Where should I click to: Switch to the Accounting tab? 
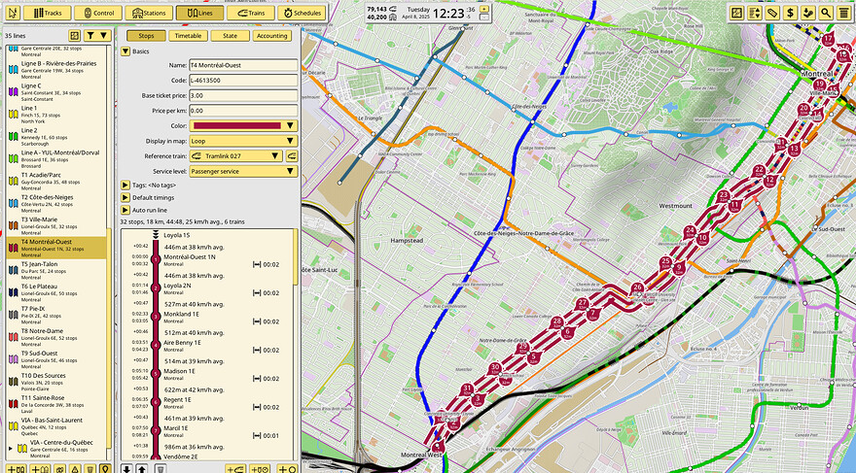(271, 35)
